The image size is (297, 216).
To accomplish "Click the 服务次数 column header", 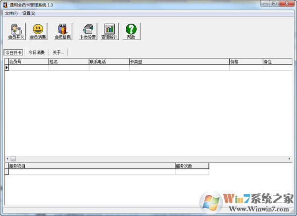I will point(192,166).
